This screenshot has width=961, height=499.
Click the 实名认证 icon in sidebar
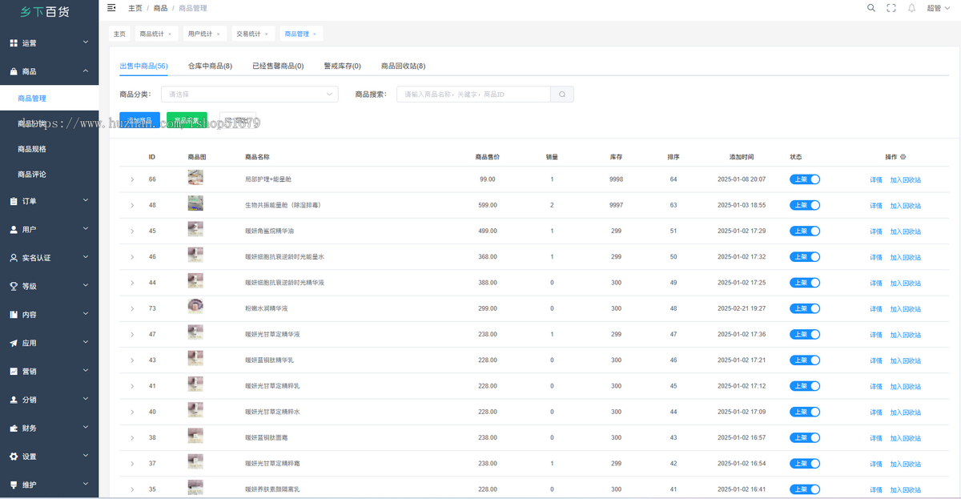[x=14, y=258]
